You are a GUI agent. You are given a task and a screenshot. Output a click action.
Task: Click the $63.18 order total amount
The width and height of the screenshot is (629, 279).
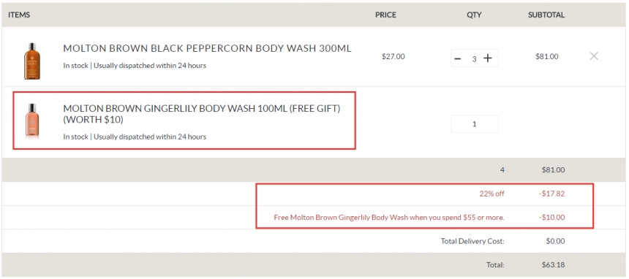click(x=553, y=264)
